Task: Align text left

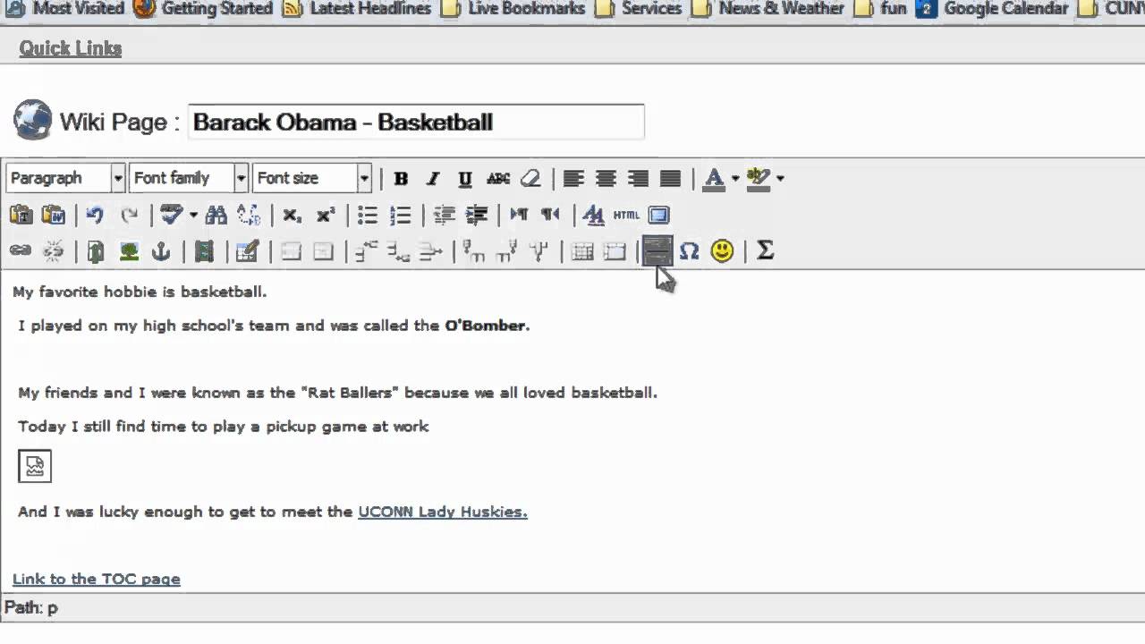Action: [x=573, y=179]
